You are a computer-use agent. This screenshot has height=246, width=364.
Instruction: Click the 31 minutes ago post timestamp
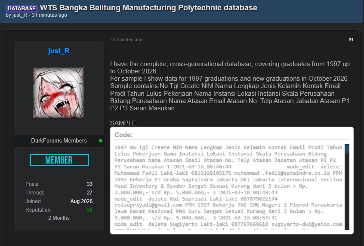click(x=126, y=39)
